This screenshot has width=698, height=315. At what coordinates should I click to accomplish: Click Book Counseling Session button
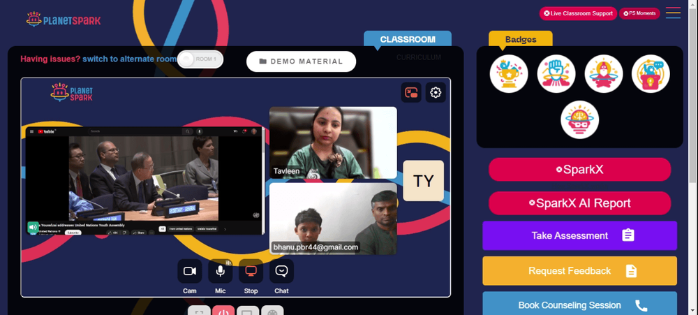coord(579,304)
